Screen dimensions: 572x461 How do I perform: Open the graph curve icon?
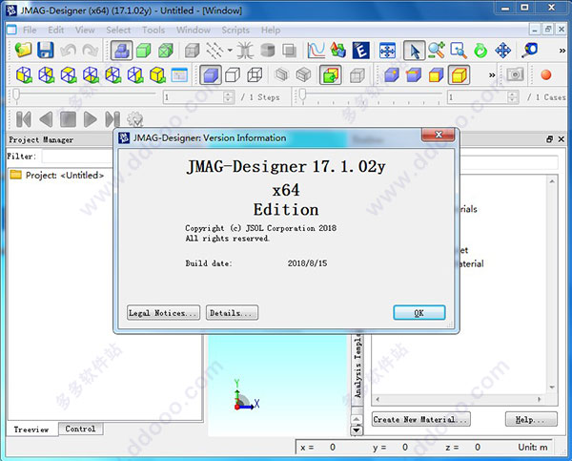tap(316, 51)
